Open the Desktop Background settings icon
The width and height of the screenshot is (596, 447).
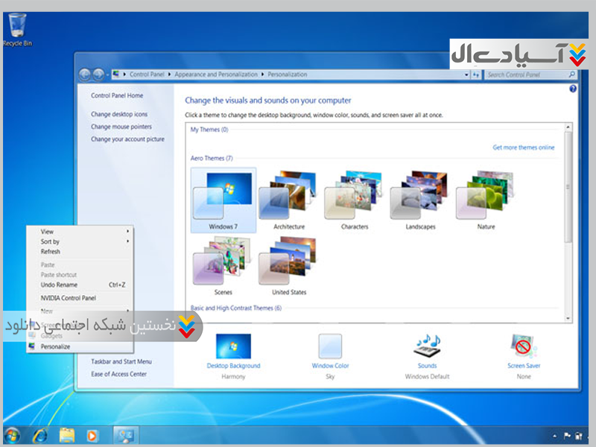233,347
